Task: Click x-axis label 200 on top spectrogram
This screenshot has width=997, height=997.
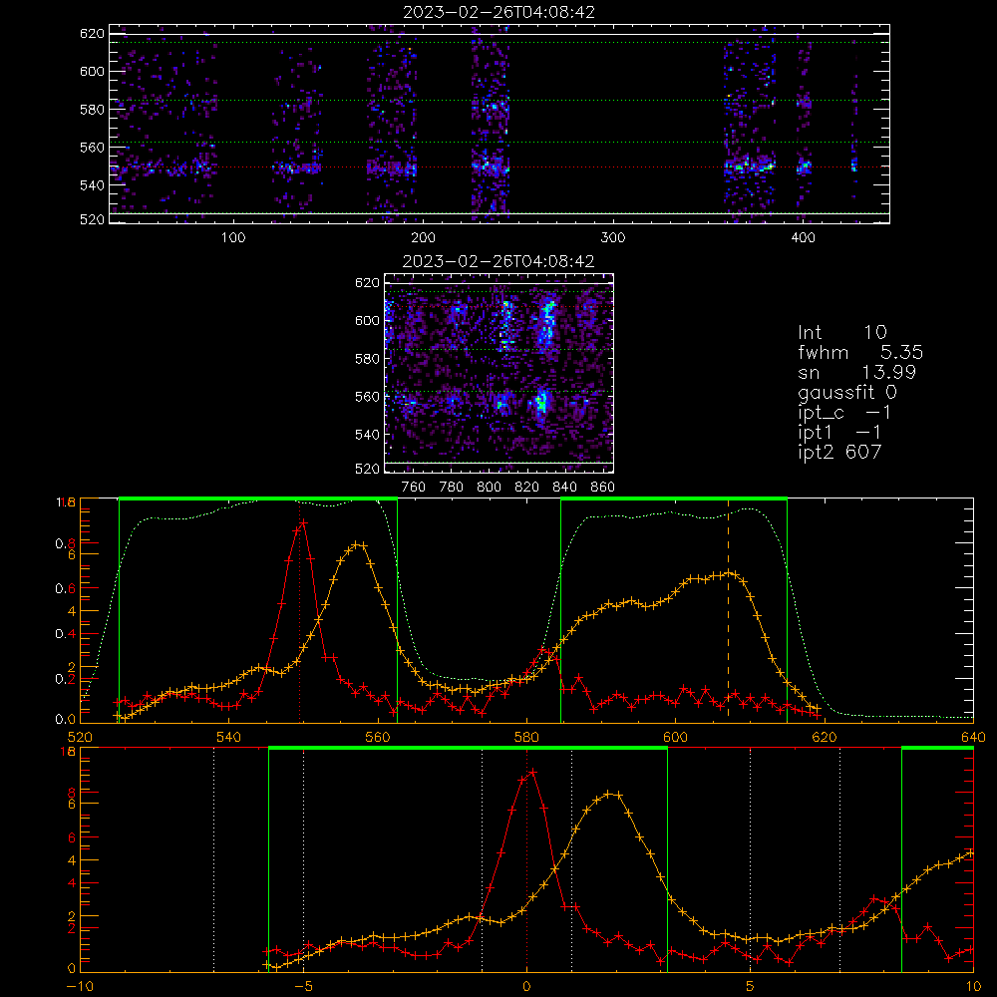Action: (423, 238)
